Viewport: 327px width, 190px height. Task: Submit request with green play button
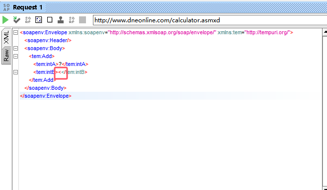pos(5,20)
